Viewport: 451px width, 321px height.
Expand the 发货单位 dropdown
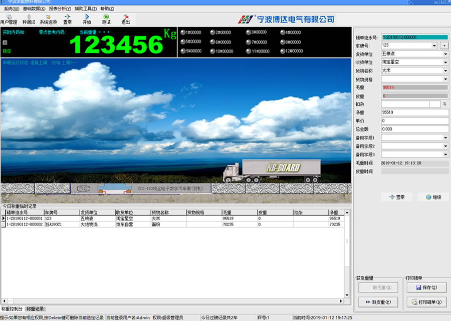coord(445,54)
